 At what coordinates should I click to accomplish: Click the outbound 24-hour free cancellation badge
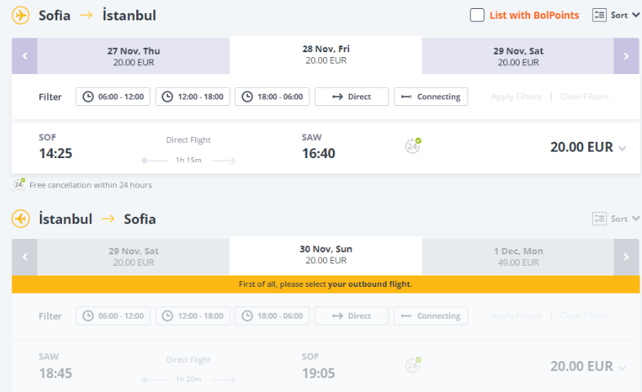(x=413, y=147)
